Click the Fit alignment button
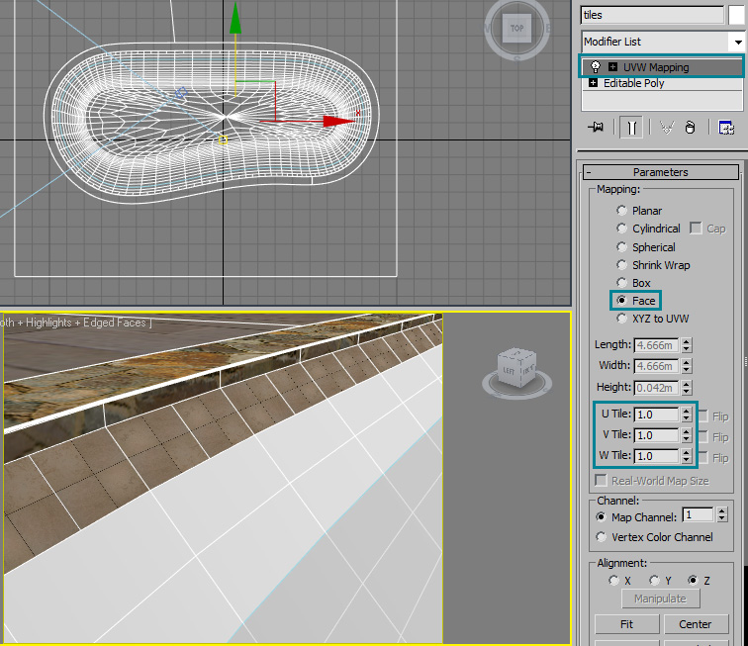Screen dimensions: 748x646 [x=626, y=624]
